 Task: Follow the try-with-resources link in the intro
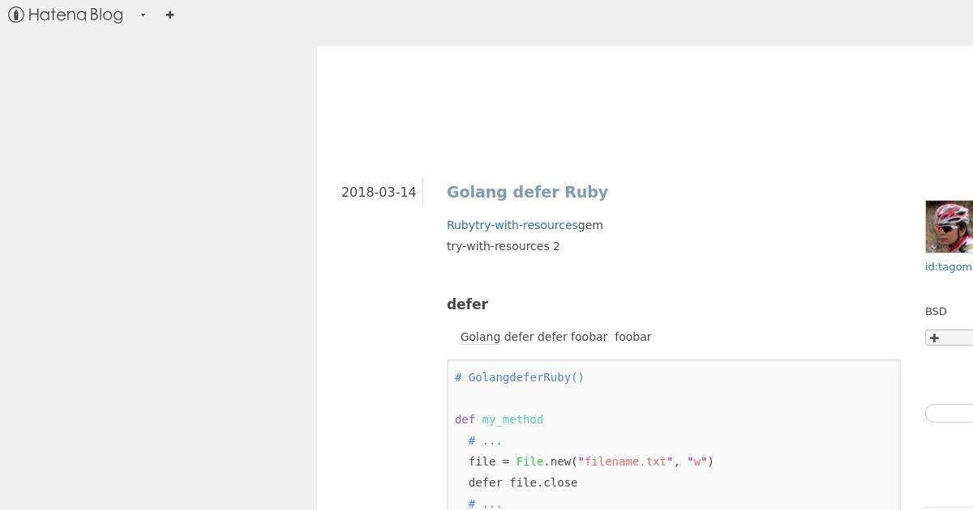526,225
